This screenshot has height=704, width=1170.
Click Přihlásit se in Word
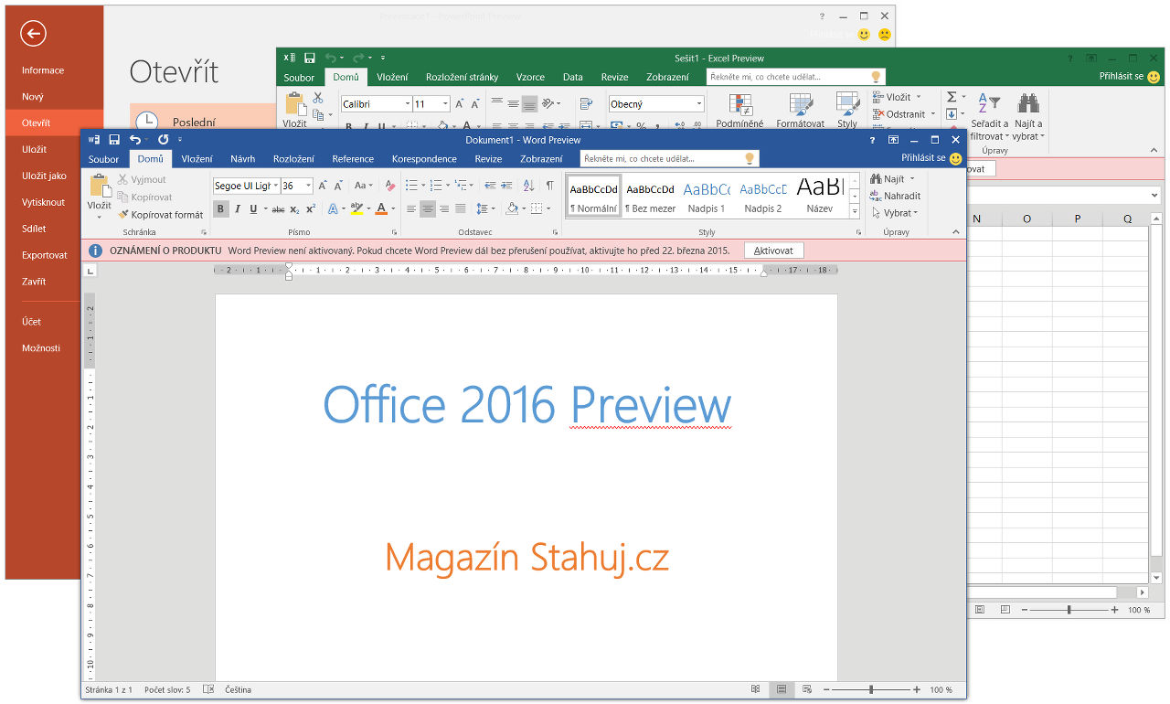click(x=923, y=158)
